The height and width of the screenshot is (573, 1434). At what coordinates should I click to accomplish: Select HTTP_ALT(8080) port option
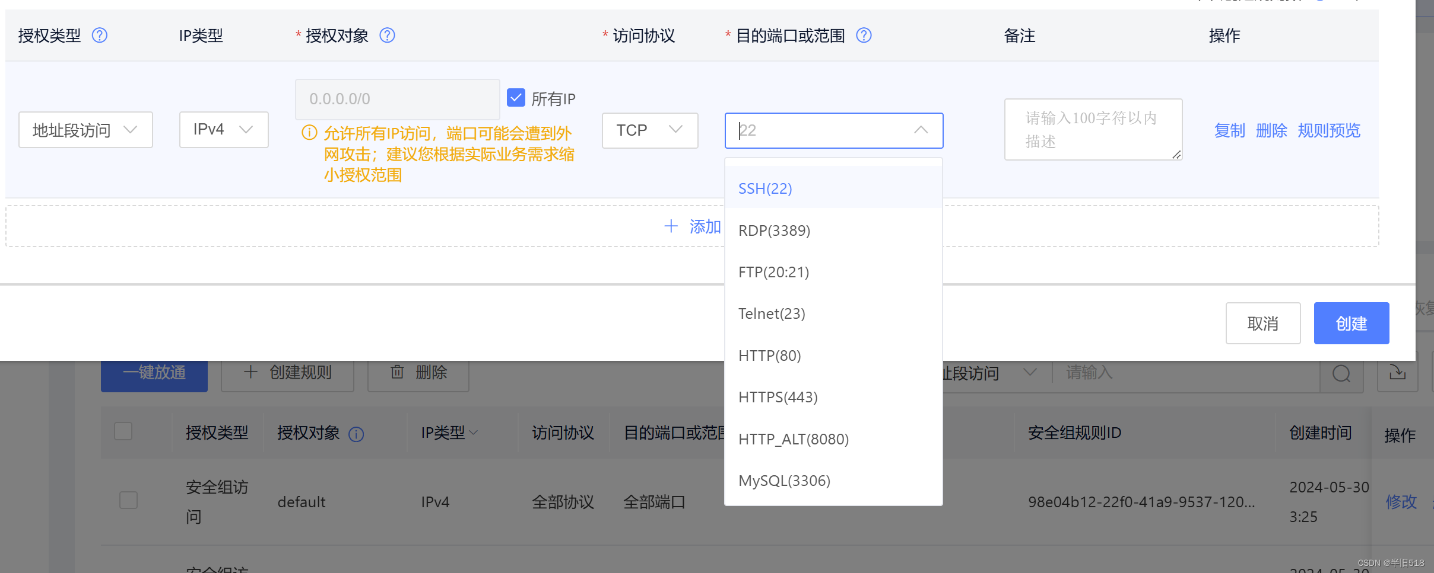coord(833,439)
